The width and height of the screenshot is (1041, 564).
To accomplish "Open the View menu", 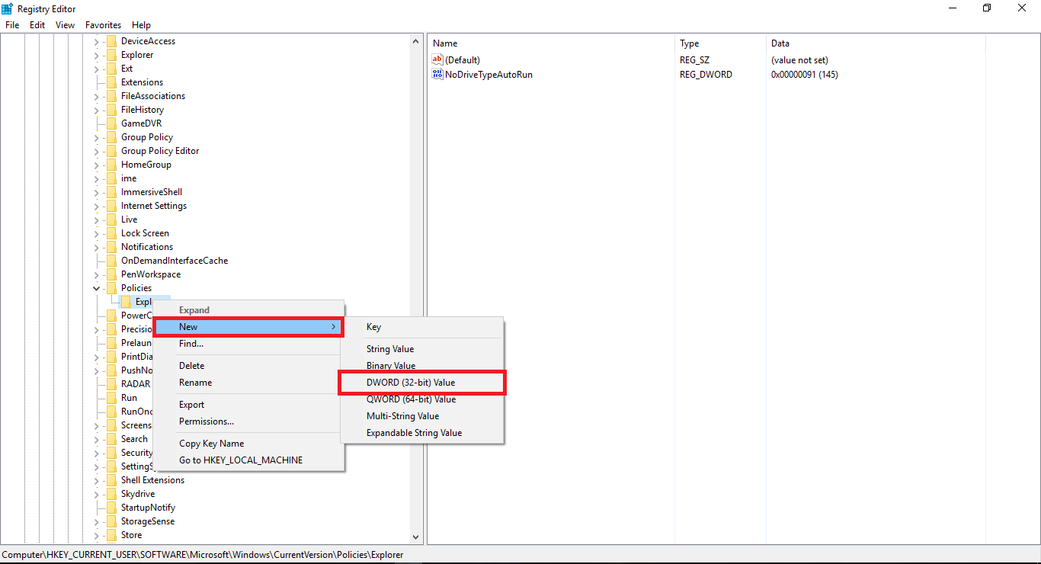I will (65, 24).
